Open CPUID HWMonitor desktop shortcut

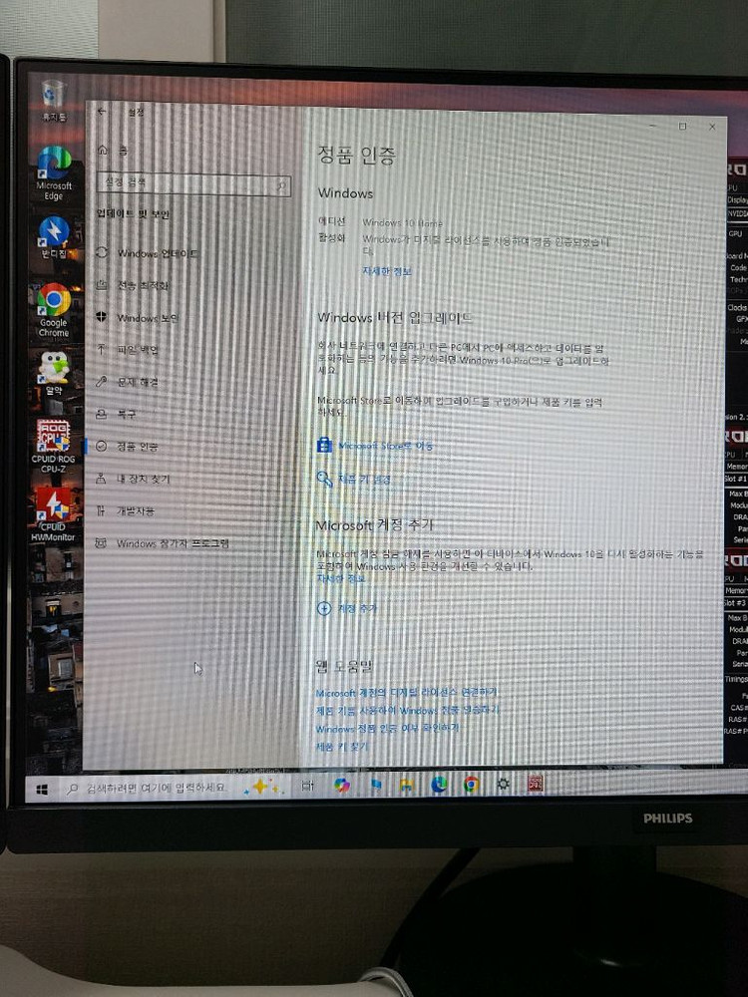(x=53, y=514)
